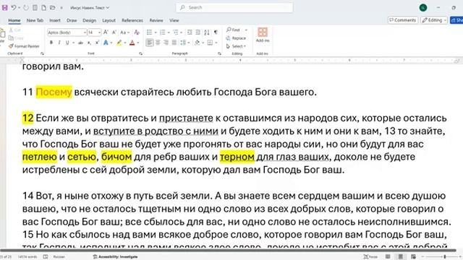Open Customize Quick Access Toolbar arrow
Image resolution: width=463 pixels, height=260 pixels.
[61, 8]
